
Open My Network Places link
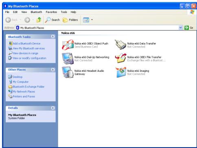24,92
